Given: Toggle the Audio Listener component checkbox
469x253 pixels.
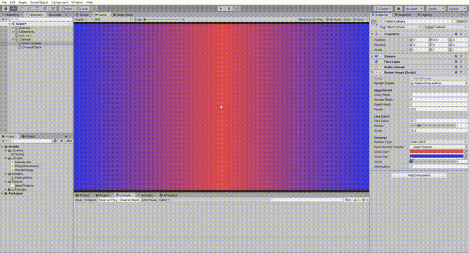Looking at the screenshot, I should (381, 67).
